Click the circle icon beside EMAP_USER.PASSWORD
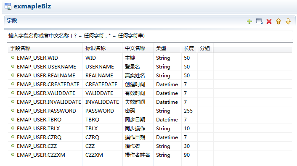The height and width of the screenshot is (166, 297). [13, 111]
